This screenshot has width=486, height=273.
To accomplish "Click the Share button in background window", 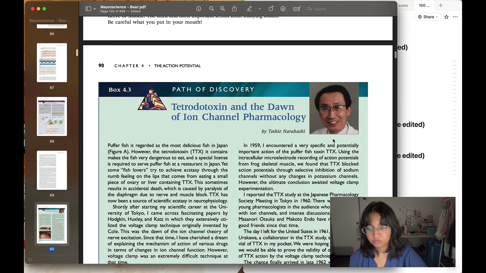I will click(x=428, y=17).
